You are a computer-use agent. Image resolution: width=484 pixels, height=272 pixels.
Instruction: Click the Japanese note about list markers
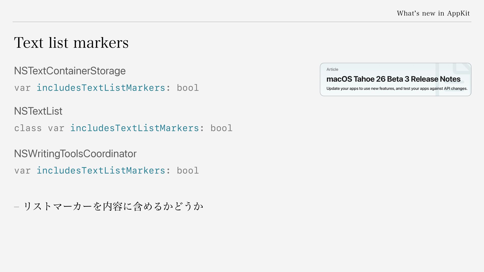coord(113,206)
